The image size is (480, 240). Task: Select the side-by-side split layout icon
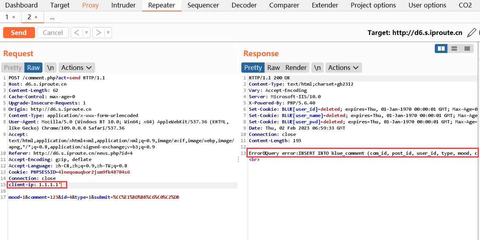pyautogui.click(x=441, y=48)
